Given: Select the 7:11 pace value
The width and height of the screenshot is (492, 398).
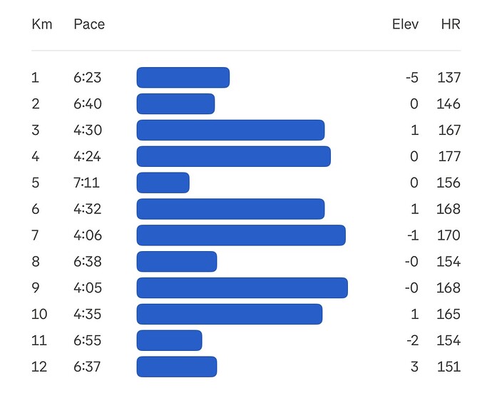Looking at the screenshot, I should click(x=86, y=183).
